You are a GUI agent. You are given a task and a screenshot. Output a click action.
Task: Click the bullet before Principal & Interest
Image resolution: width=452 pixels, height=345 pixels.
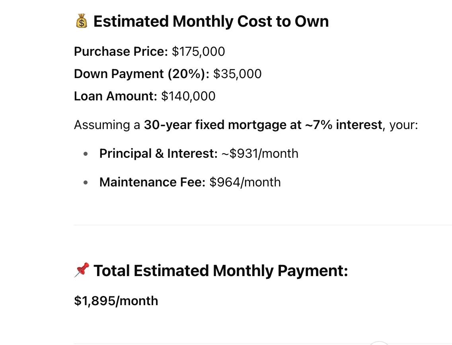click(x=86, y=154)
